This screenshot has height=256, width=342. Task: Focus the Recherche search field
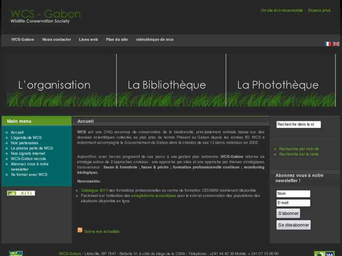[298, 124]
